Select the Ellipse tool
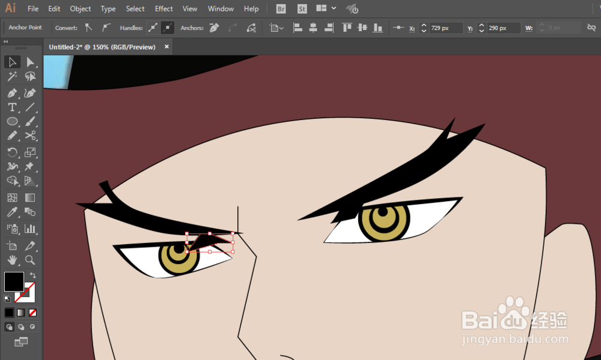The image size is (601, 360). (x=12, y=121)
